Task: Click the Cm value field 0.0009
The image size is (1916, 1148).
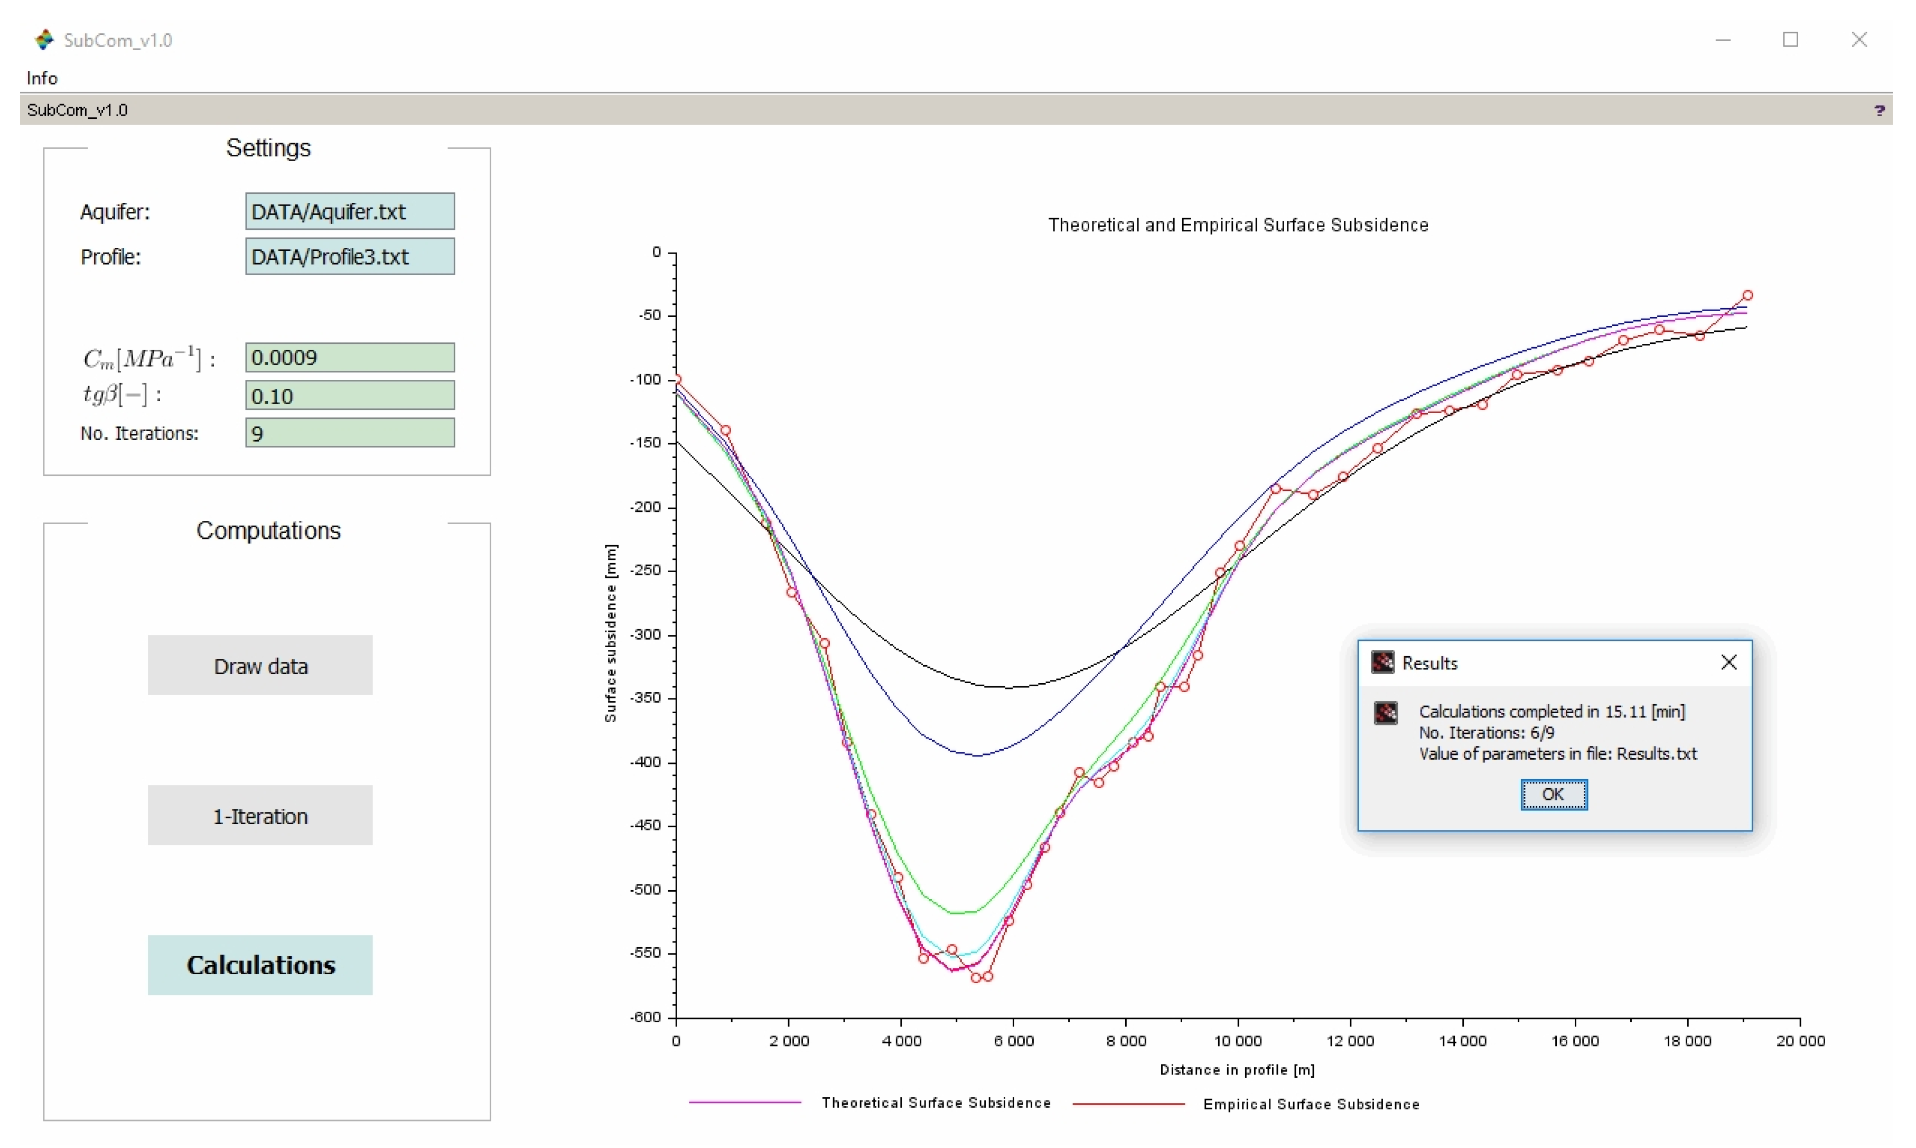Action: tap(350, 357)
